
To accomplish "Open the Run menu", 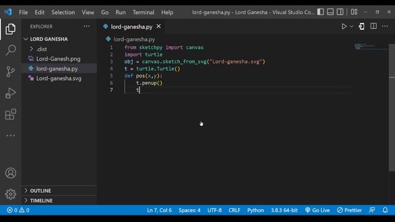I will [120, 12].
